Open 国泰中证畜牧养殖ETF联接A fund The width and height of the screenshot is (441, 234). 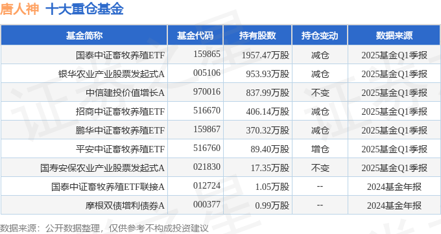click(108, 187)
